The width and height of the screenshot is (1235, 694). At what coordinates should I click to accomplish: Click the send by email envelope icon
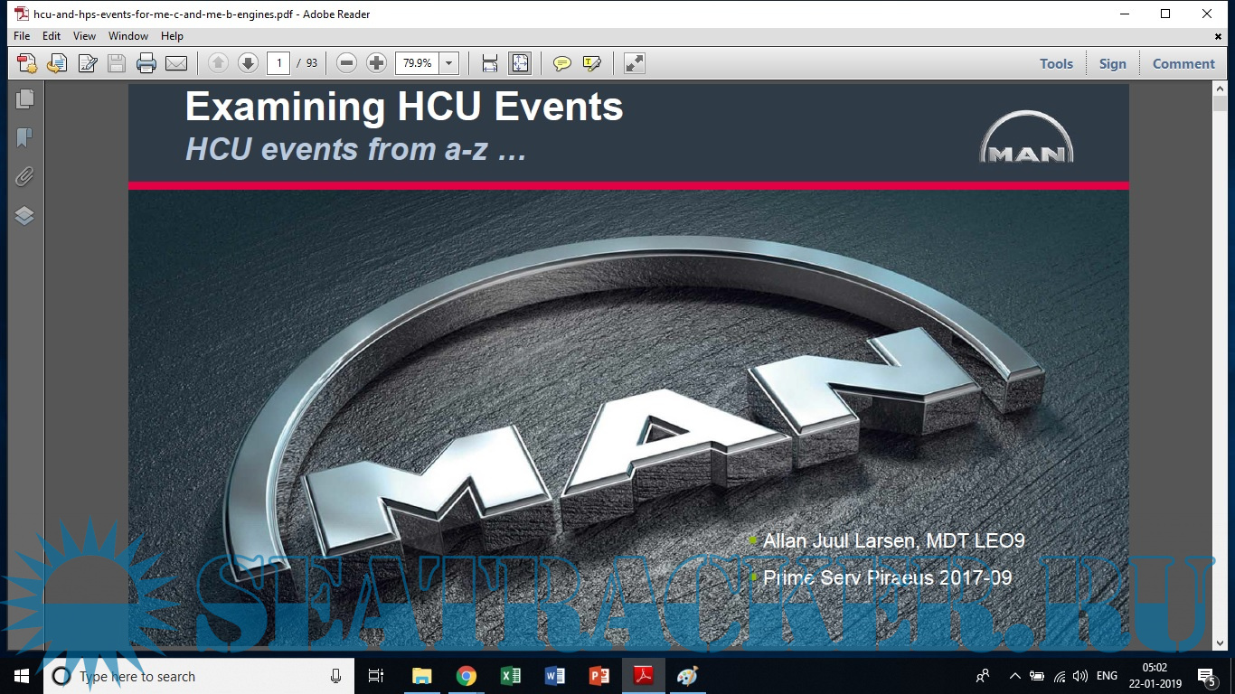click(176, 63)
